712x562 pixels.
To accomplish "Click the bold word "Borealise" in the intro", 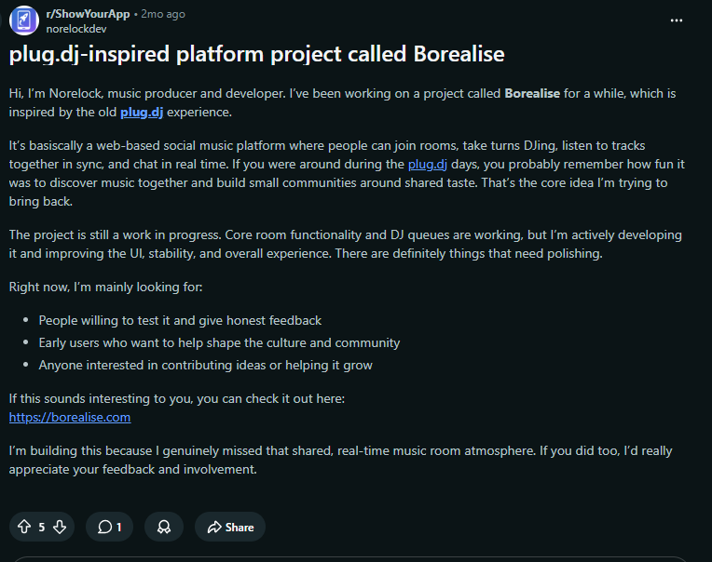I will point(532,93).
